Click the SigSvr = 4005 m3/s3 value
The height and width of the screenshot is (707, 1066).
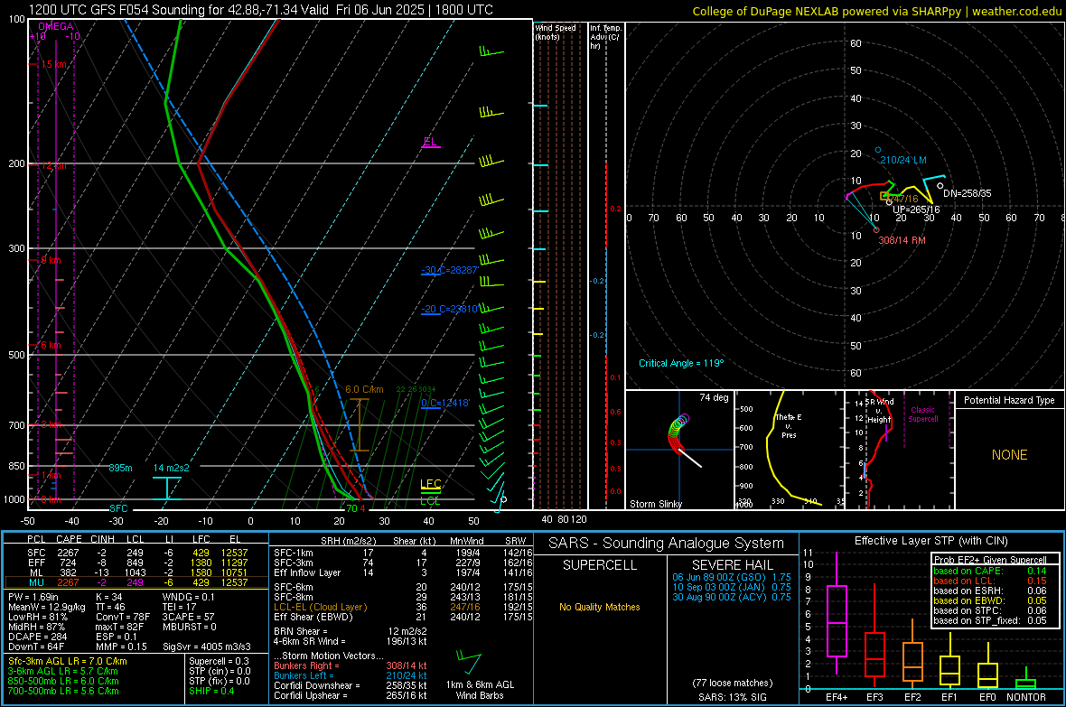point(206,647)
